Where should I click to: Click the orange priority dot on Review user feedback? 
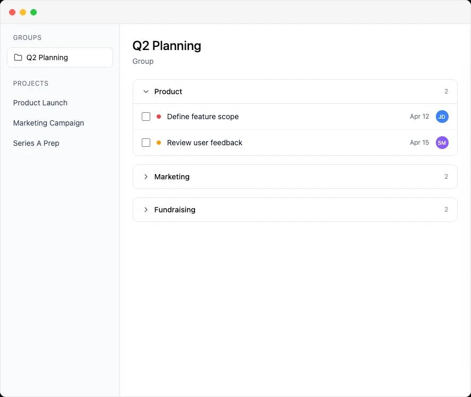point(158,143)
